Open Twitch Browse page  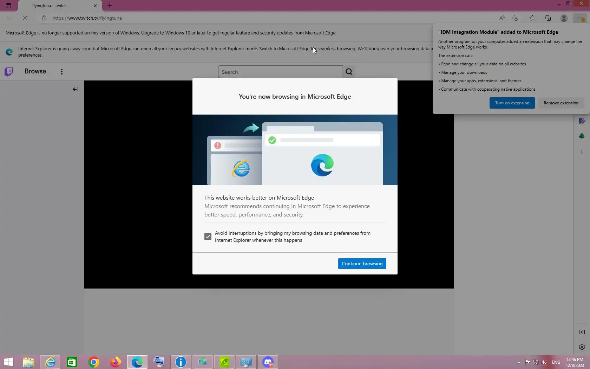[35, 71]
